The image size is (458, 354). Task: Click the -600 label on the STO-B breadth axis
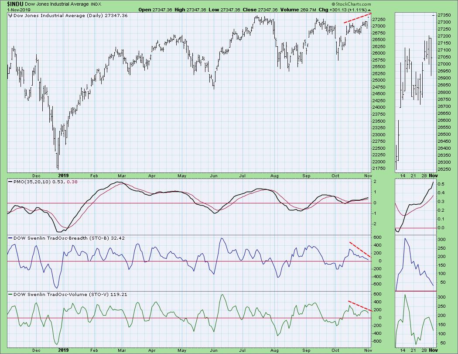tap(377, 284)
